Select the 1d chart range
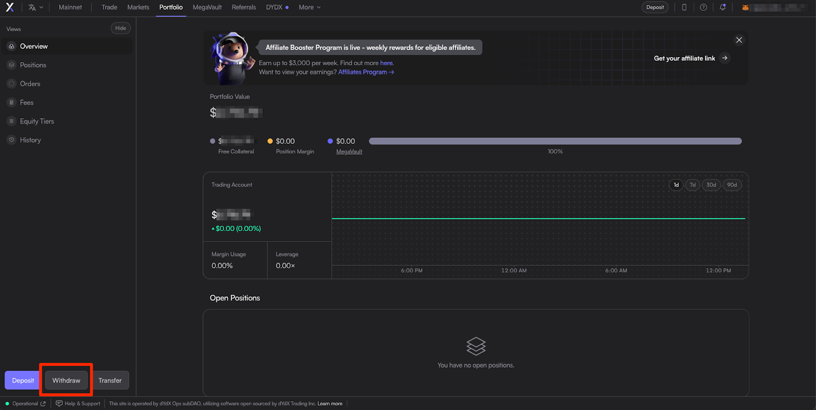 [676, 185]
